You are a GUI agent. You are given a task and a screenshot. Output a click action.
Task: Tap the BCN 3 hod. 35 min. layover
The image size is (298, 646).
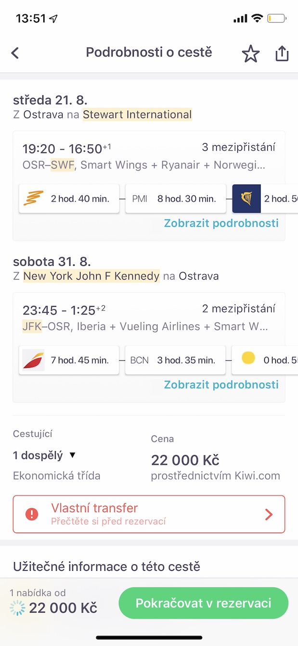tap(175, 360)
